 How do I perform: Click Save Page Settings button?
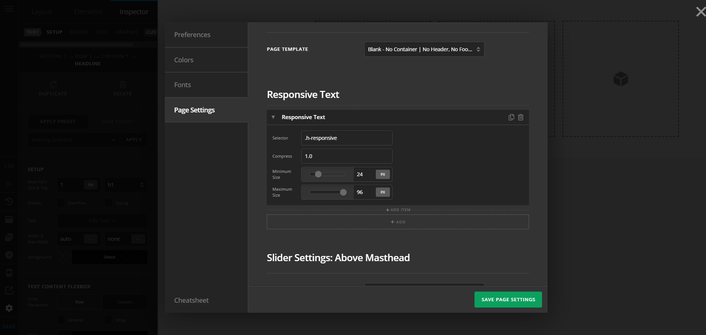pos(508,299)
